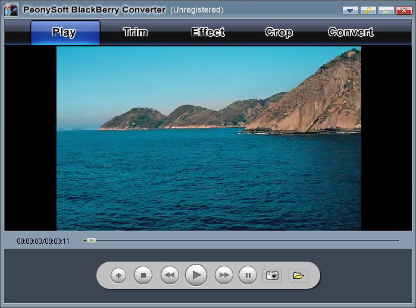The image size is (416, 308).
Task: Click the key registration icon
Action: tap(368, 10)
